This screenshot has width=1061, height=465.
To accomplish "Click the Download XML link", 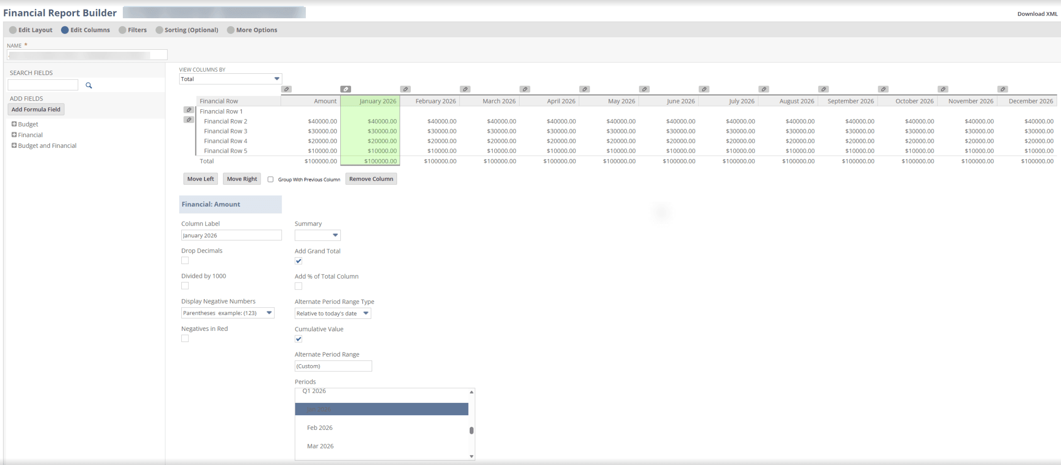I will [x=1037, y=14].
